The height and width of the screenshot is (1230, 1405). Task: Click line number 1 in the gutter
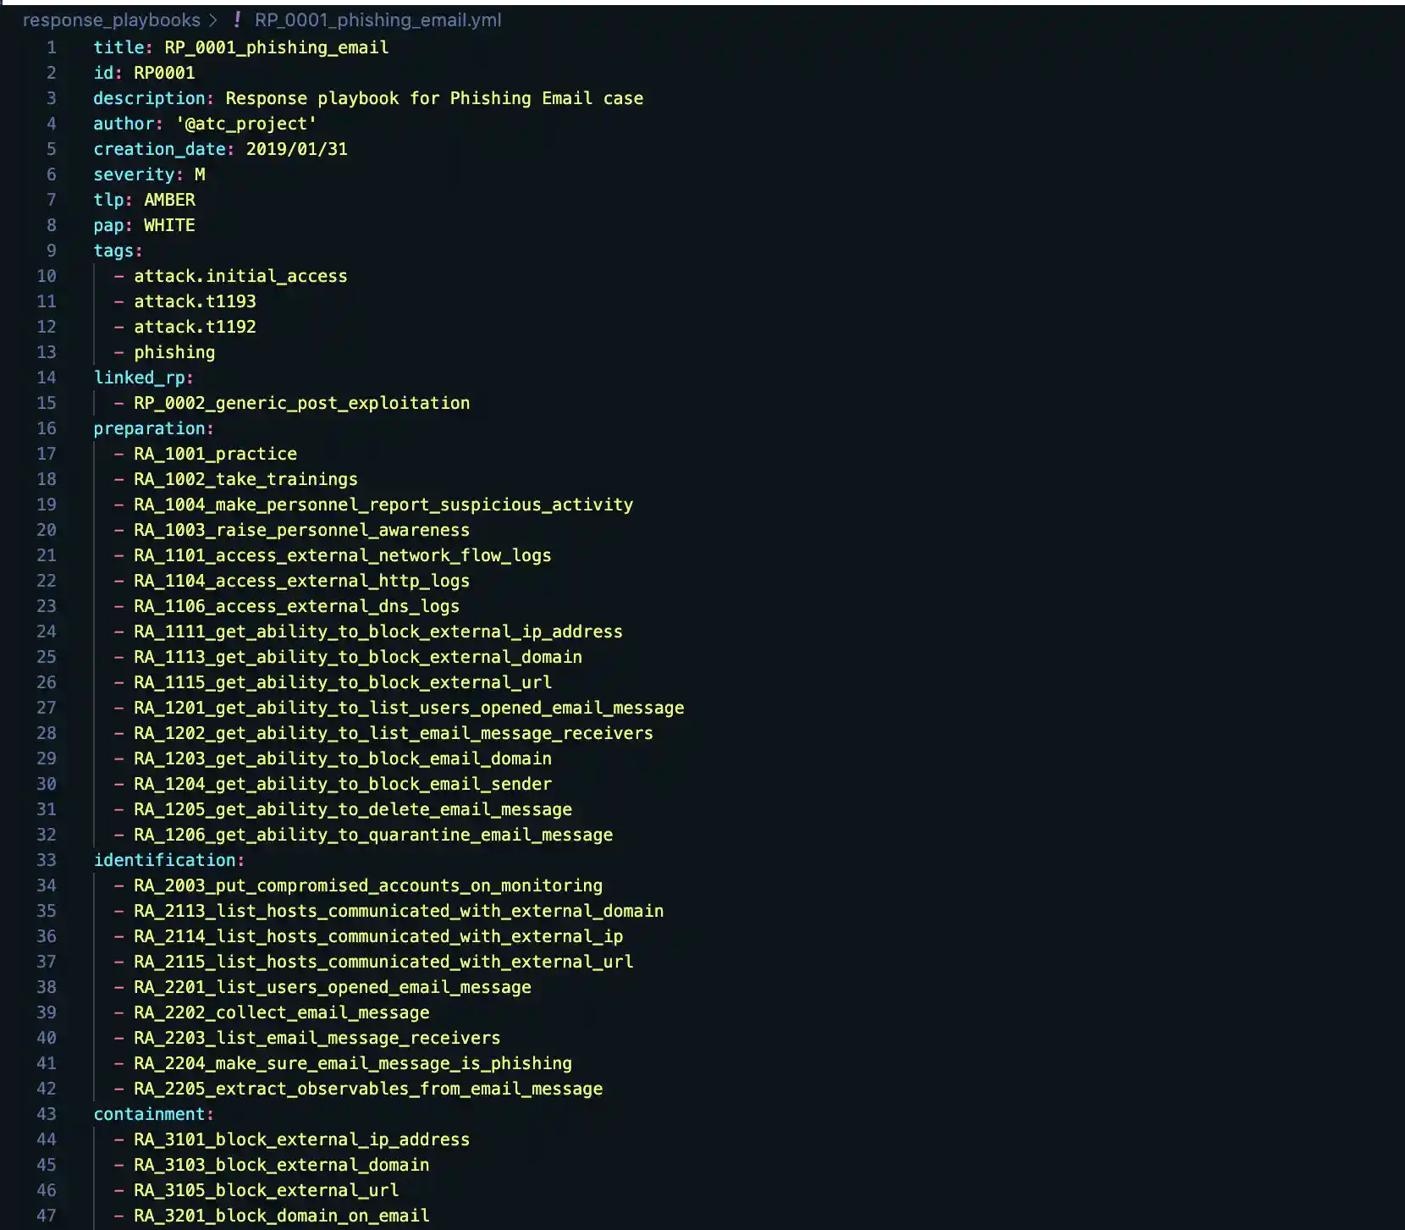coord(52,47)
